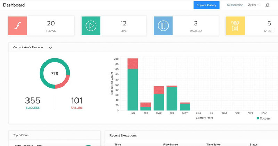Click the green success segment of APR bar

coord(172,99)
